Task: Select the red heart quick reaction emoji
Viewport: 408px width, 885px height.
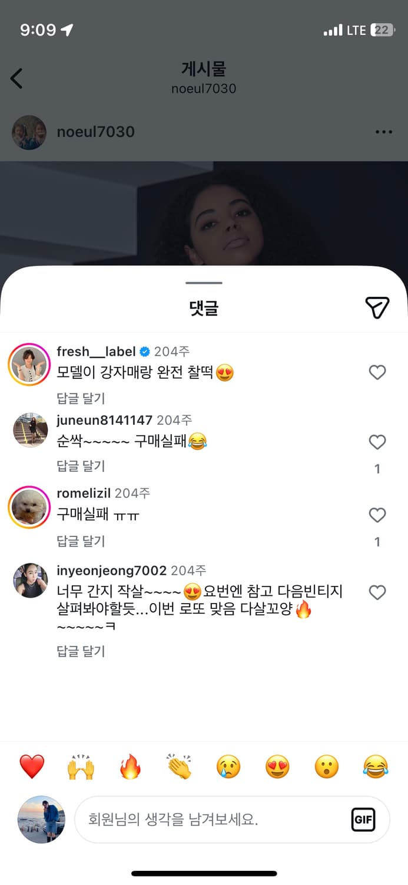Action: [x=32, y=765]
